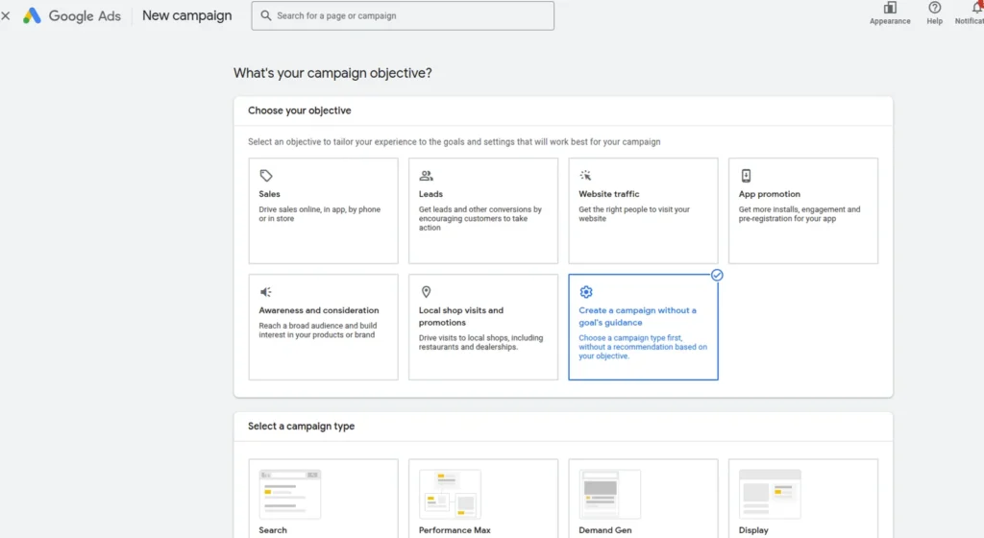This screenshot has width=984, height=538.
Task: Select Local shop visits and promotions
Action: (x=482, y=328)
